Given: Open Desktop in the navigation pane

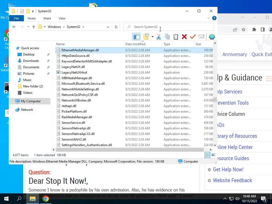Looking at the screenshot, I should [x=29, y=54].
